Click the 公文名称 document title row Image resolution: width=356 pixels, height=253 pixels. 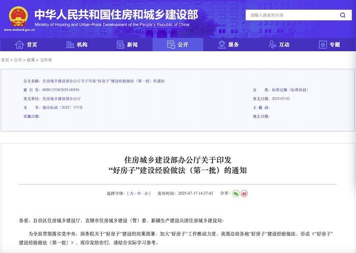[x=94, y=81]
